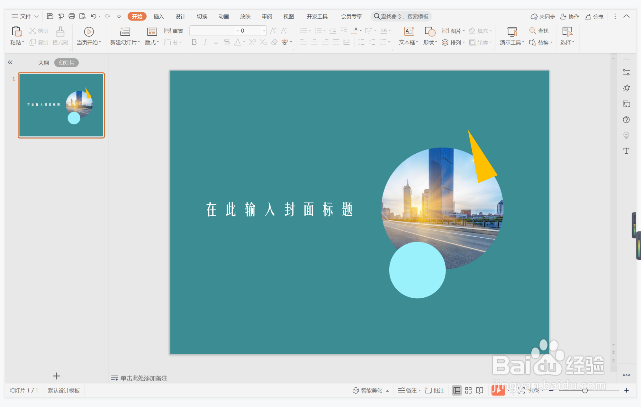Click the Paste clipboard icon
The image size is (641, 407).
pos(16,32)
